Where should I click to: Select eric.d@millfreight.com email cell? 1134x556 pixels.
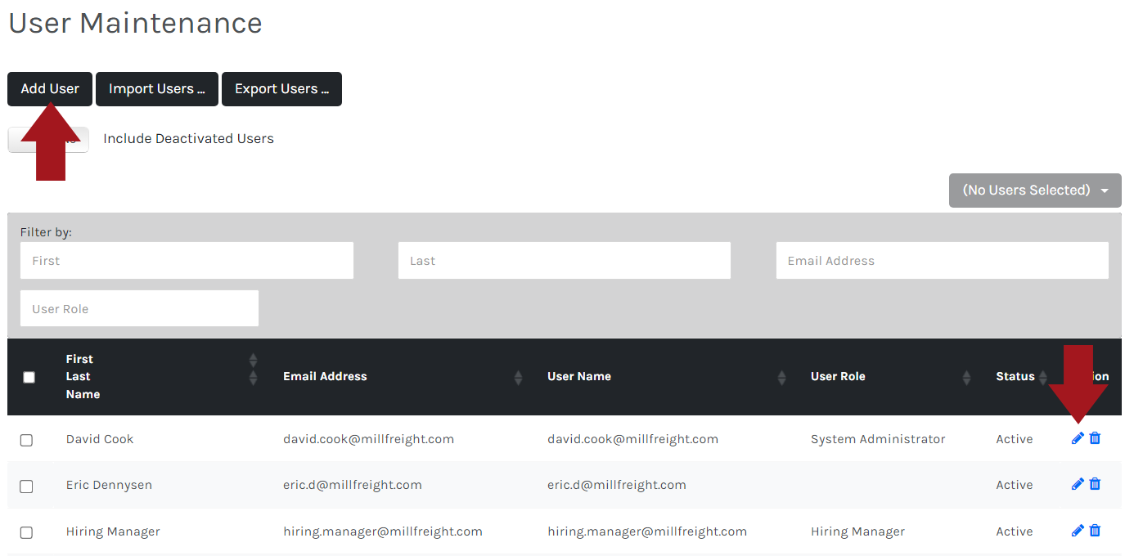click(x=353, y=485)
